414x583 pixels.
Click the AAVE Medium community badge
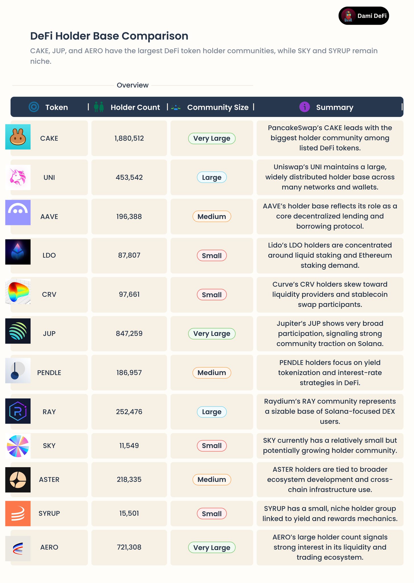pos(212,217)
